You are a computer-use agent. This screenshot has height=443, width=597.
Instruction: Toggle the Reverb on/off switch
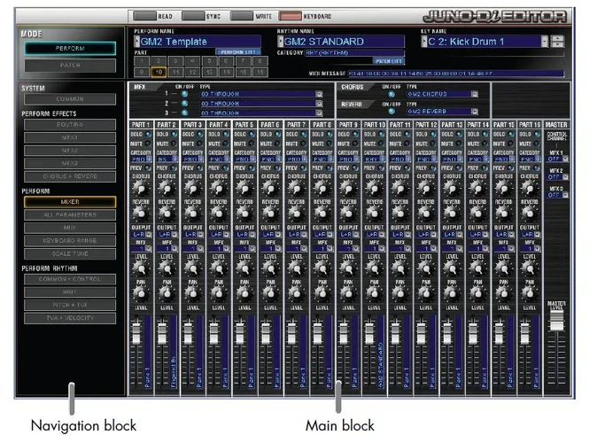pyautogui.click(x=392, y=112)
